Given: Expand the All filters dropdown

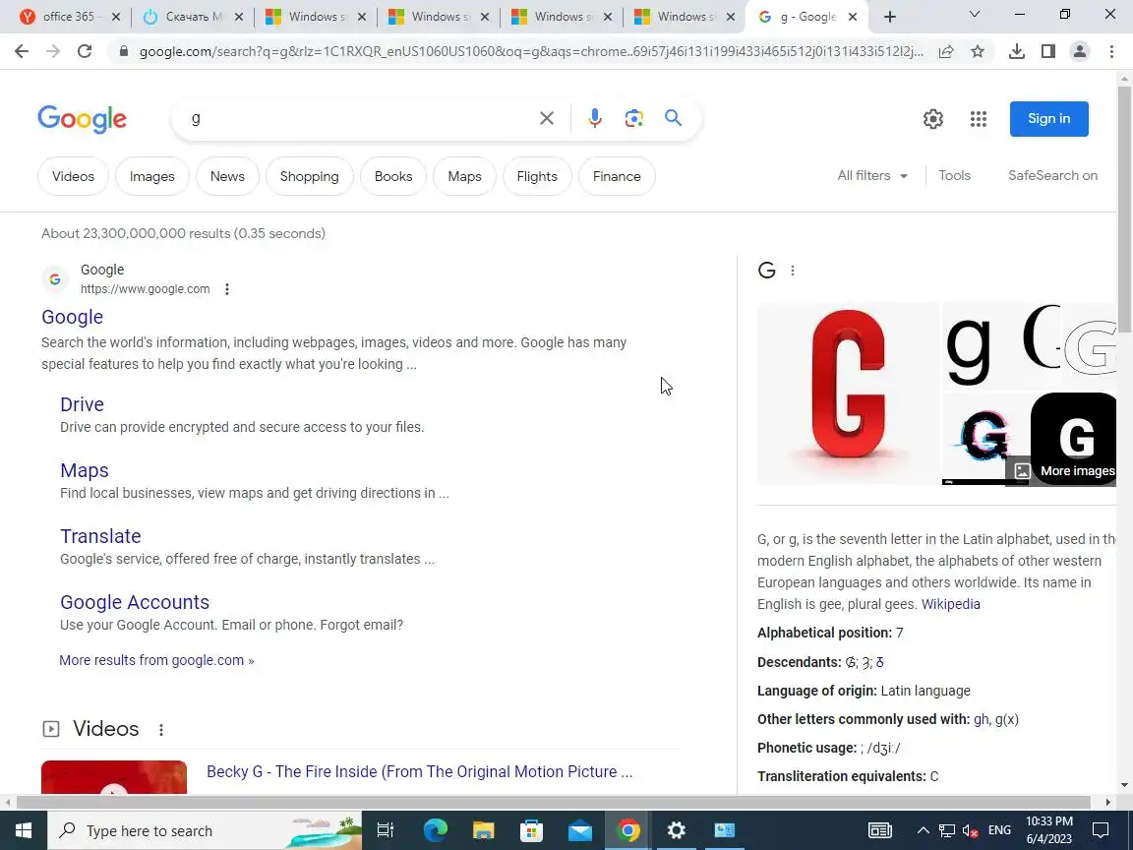Looking at the screenshot, I should click(872, 176).
